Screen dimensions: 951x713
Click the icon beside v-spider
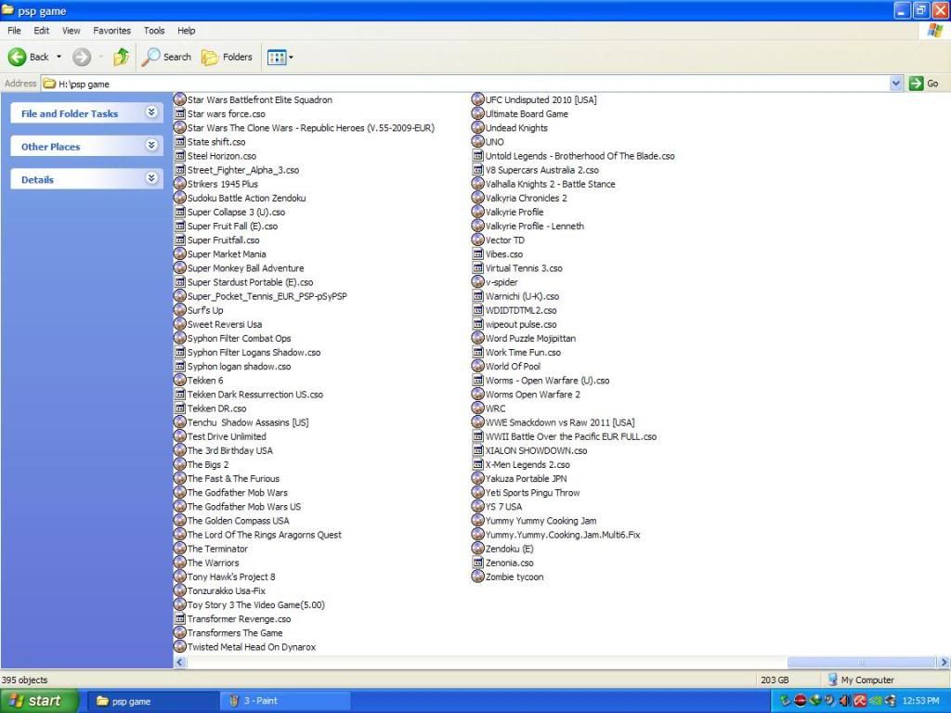click(478, 282)
